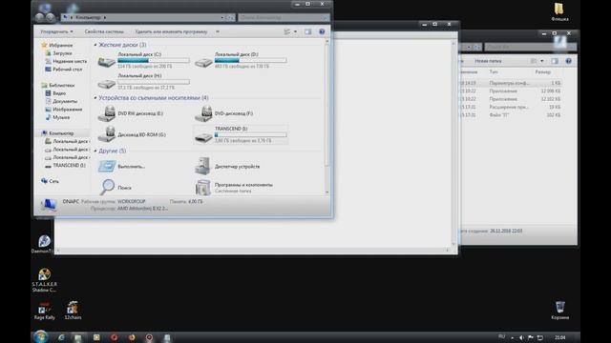Viewport: 611px width, 343px height.
Task: Click the help question-mark icon in Компьютер window
Action: pos(322,31)
